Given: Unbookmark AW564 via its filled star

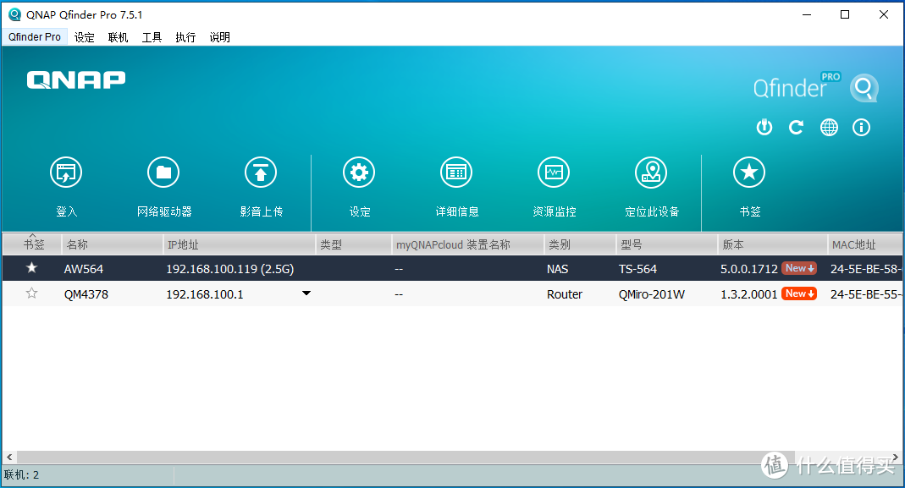Looking at the screenshot, I should pyautogui.click(x=31, y=267).
